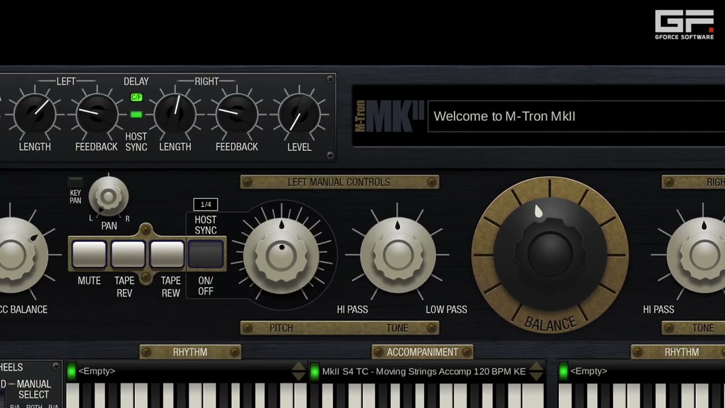Close the delay panel using top-right screw
The height and width of the screenshot is (408, 725).
[330, 79]
